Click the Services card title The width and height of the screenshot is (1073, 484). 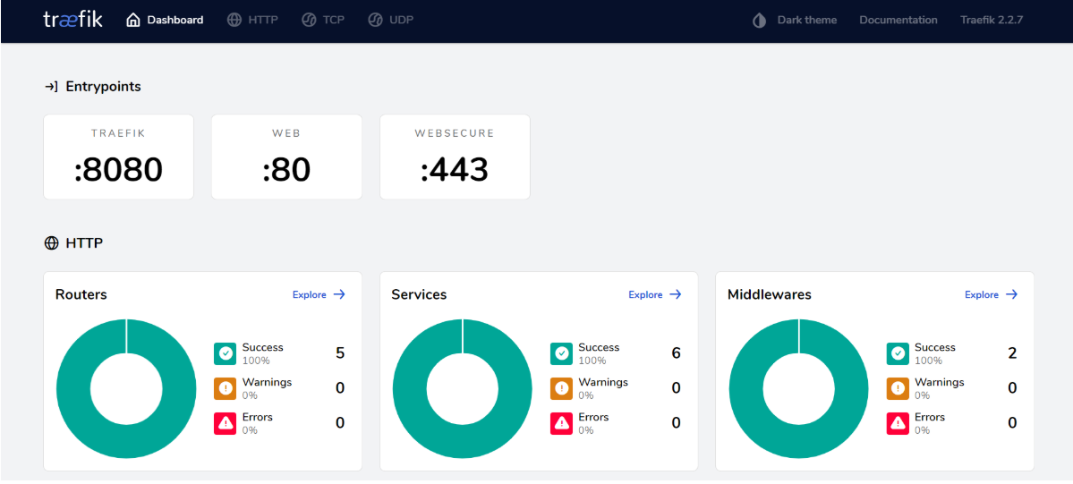419,294
